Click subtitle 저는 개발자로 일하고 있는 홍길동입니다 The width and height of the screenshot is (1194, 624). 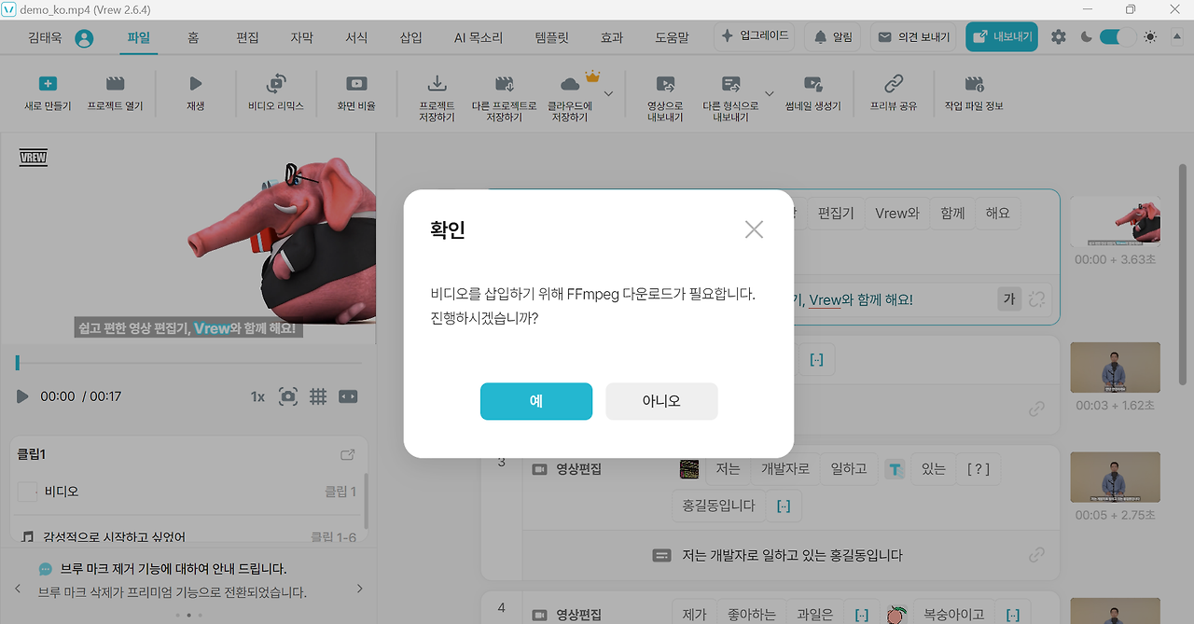(x=792, y=555)
